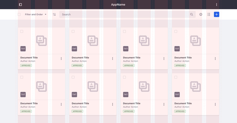
Task: Select checkbox on last bottom-row card
Action: (176, 77)
